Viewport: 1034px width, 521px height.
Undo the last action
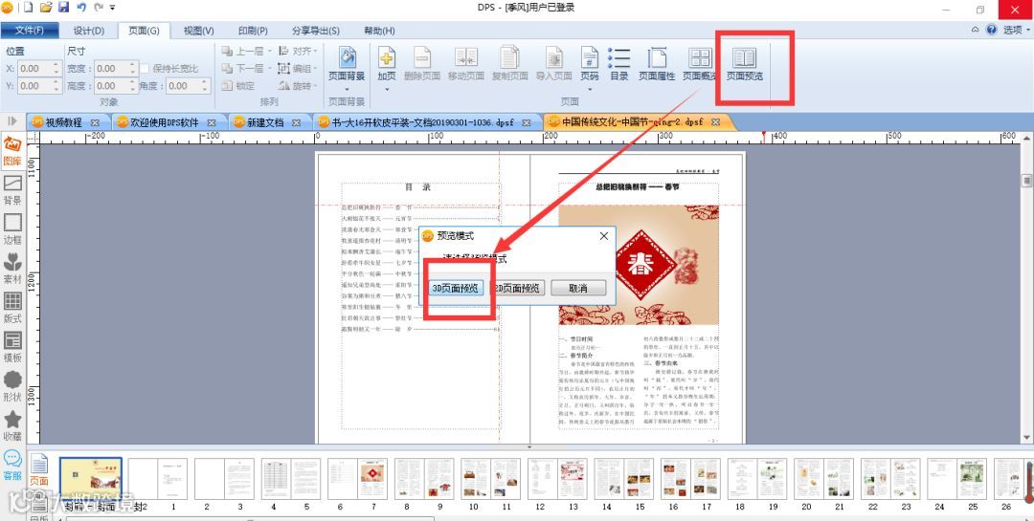pos(81,8)
